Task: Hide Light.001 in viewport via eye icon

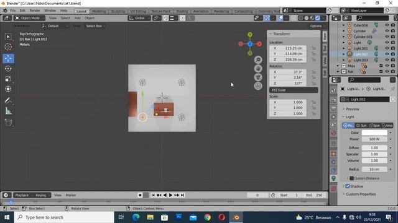Action: pos(387,48)
